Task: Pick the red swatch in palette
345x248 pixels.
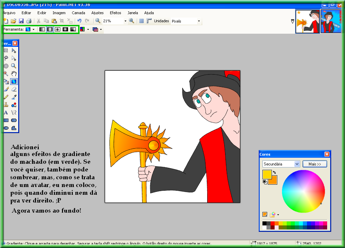Action: point(273,223)
